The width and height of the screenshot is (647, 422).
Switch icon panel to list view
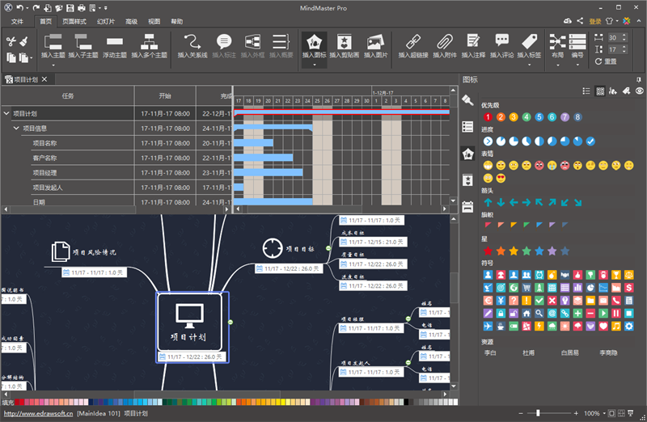(x=586, y=91)
